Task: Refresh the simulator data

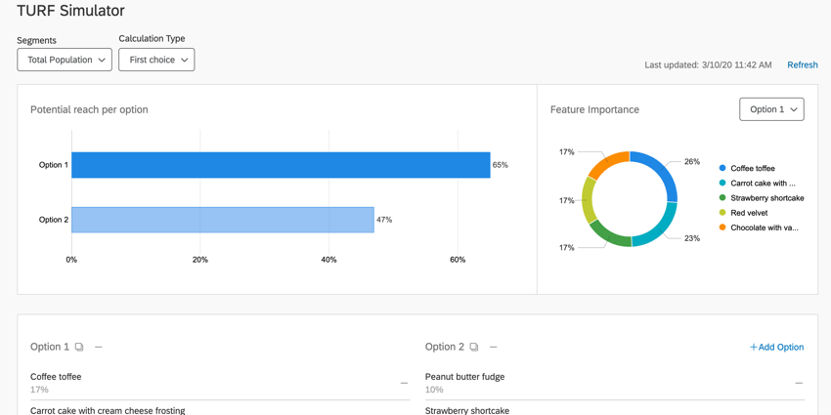Action: click(x=802, y=65)
